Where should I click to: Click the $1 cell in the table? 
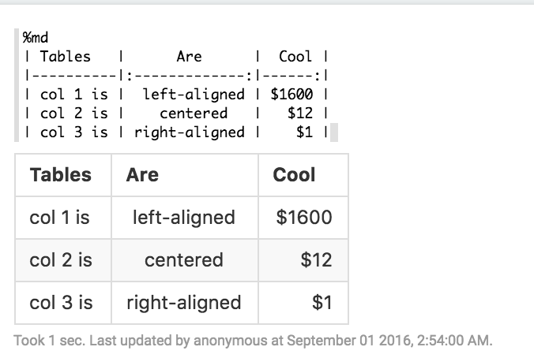tap(322, 303)
